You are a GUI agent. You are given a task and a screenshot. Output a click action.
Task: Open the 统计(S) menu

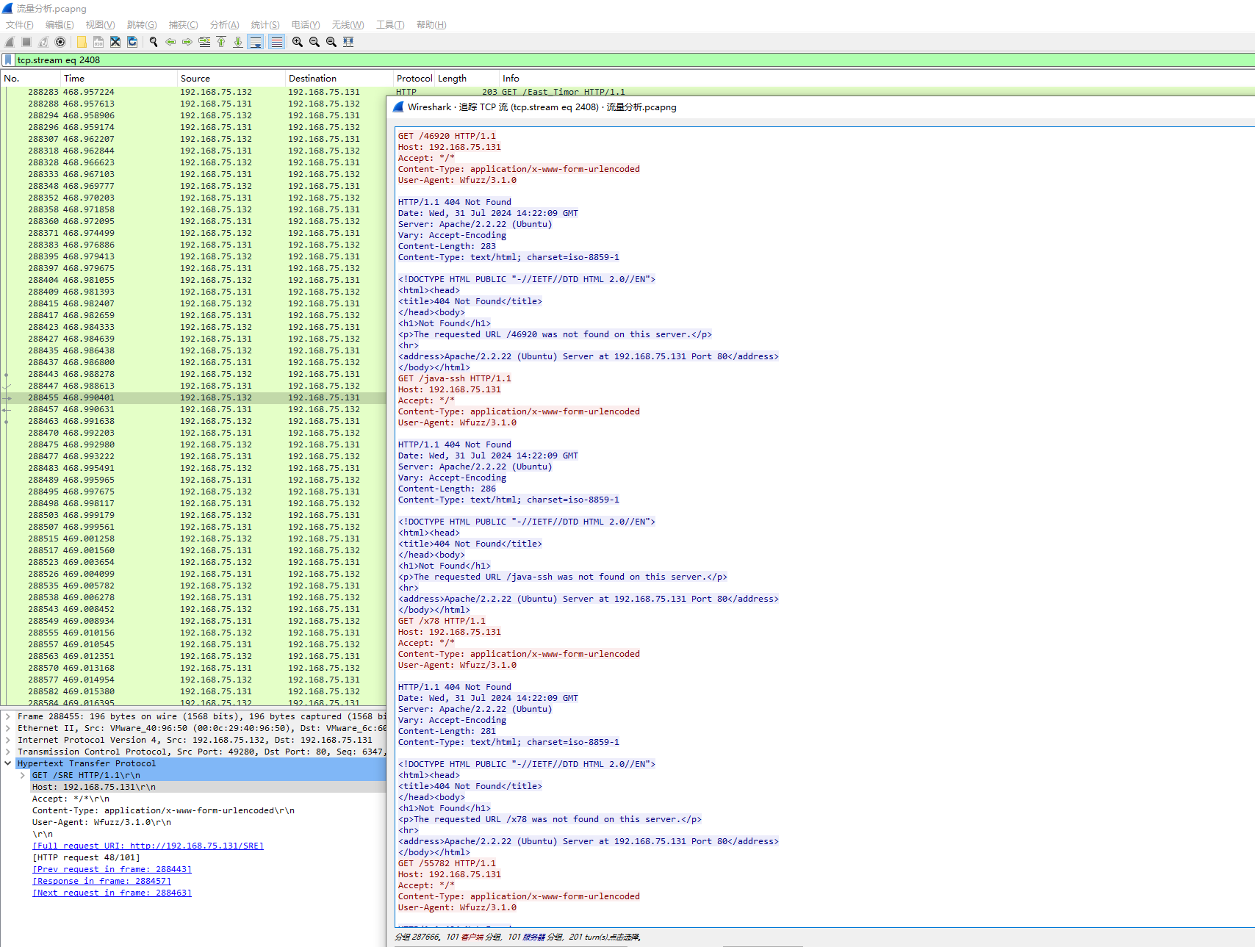[265, 25]
